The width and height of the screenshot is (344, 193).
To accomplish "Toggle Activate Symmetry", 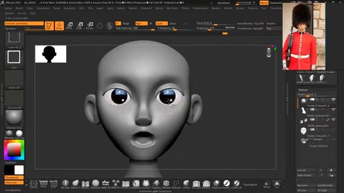I will pos(24,24).
